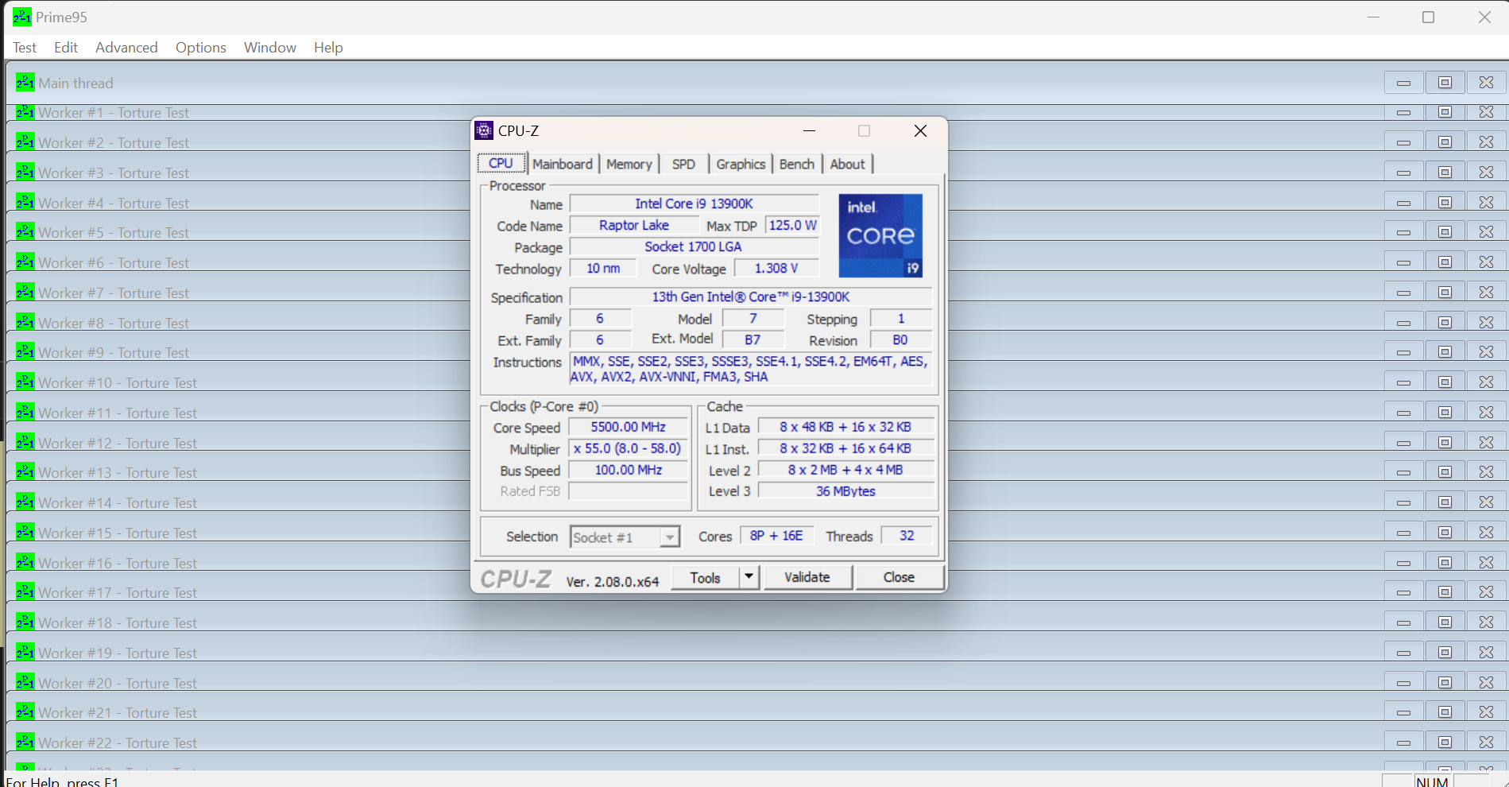The image size is (1509, 787).
Task: Click the Bus Speed 100.00 MHz value
Action: coord(628,470)
